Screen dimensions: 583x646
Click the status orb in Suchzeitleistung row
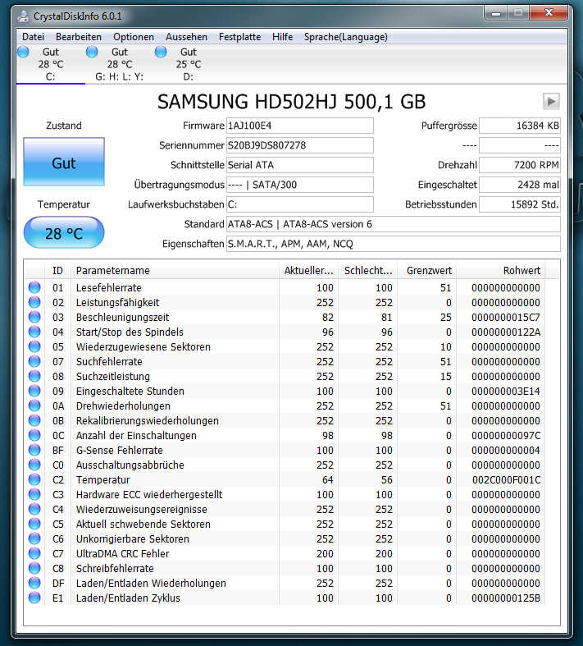tap(34, 376)
